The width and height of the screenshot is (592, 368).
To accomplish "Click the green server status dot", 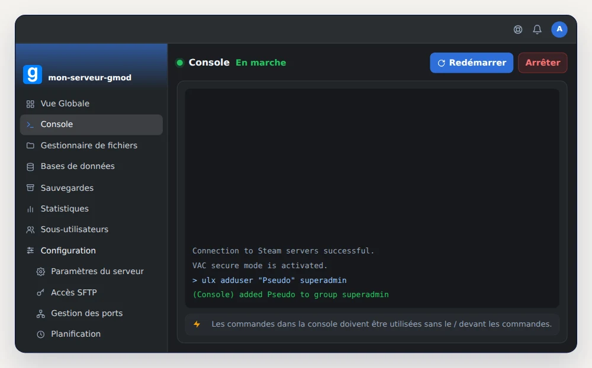I will pyautogui.click(x=180, y=63).
